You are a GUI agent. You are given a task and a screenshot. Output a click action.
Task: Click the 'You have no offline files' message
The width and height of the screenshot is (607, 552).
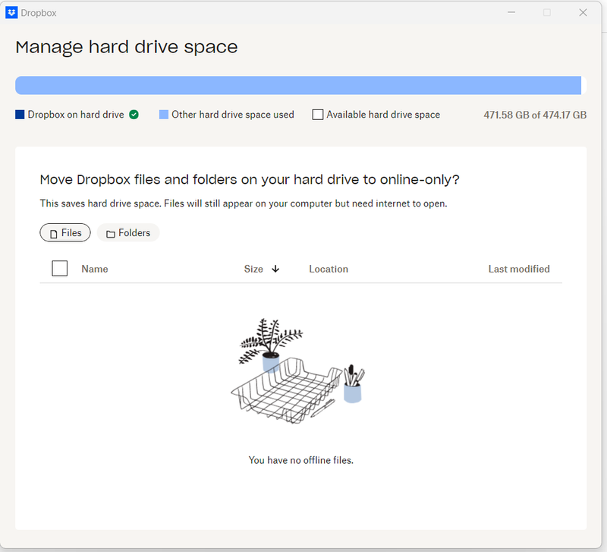301,460
